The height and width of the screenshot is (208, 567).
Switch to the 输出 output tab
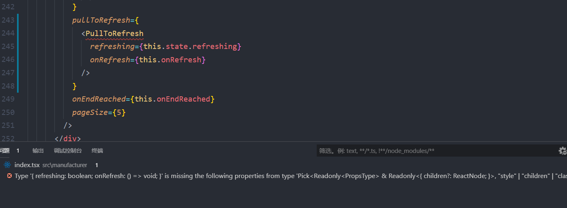click(38, 151)
